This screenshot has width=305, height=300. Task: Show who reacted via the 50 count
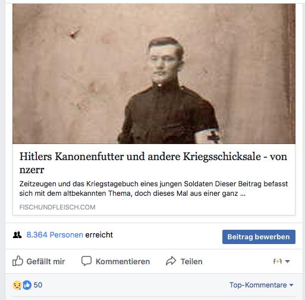(x=38, y=285)
